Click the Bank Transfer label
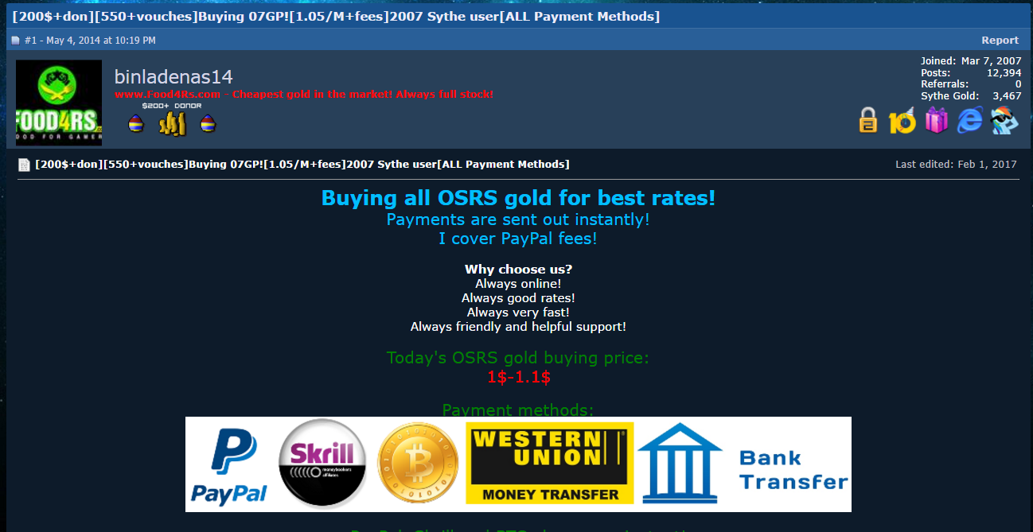1033x532 pixels. 793,469
